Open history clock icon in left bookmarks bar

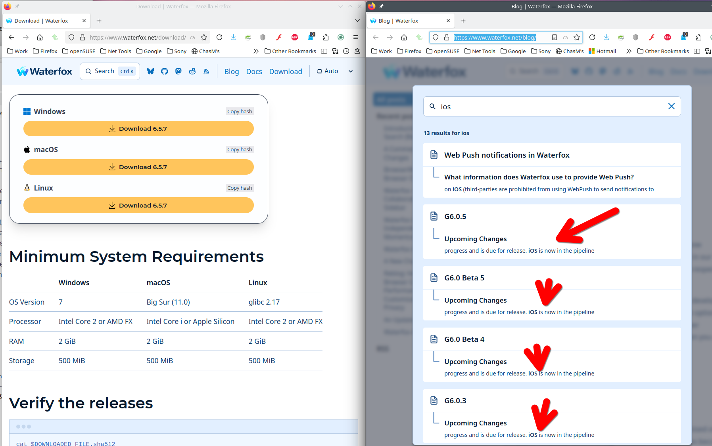[346, 51]
